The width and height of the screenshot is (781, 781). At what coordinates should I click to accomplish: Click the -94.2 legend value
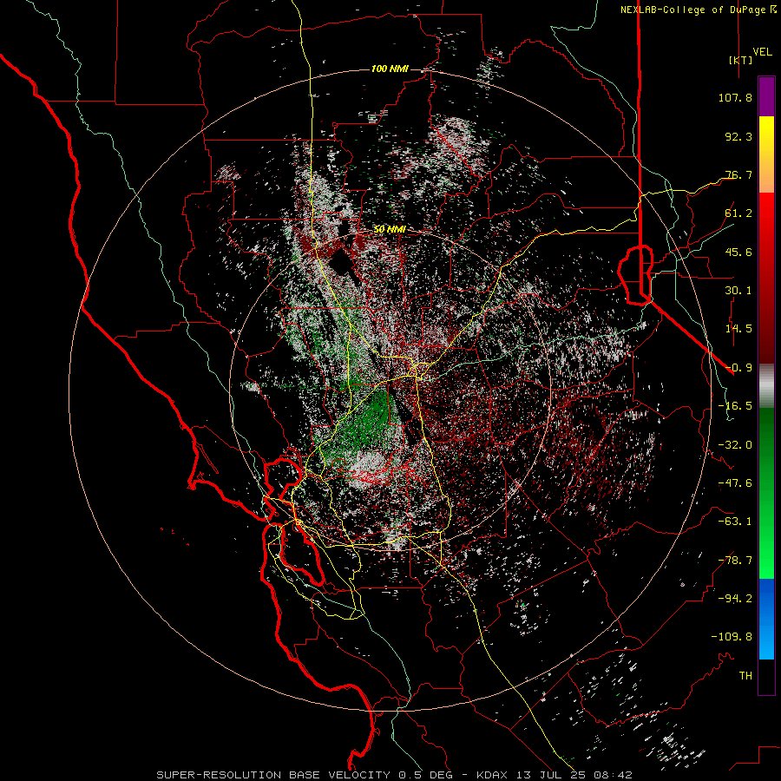point(735,599)
